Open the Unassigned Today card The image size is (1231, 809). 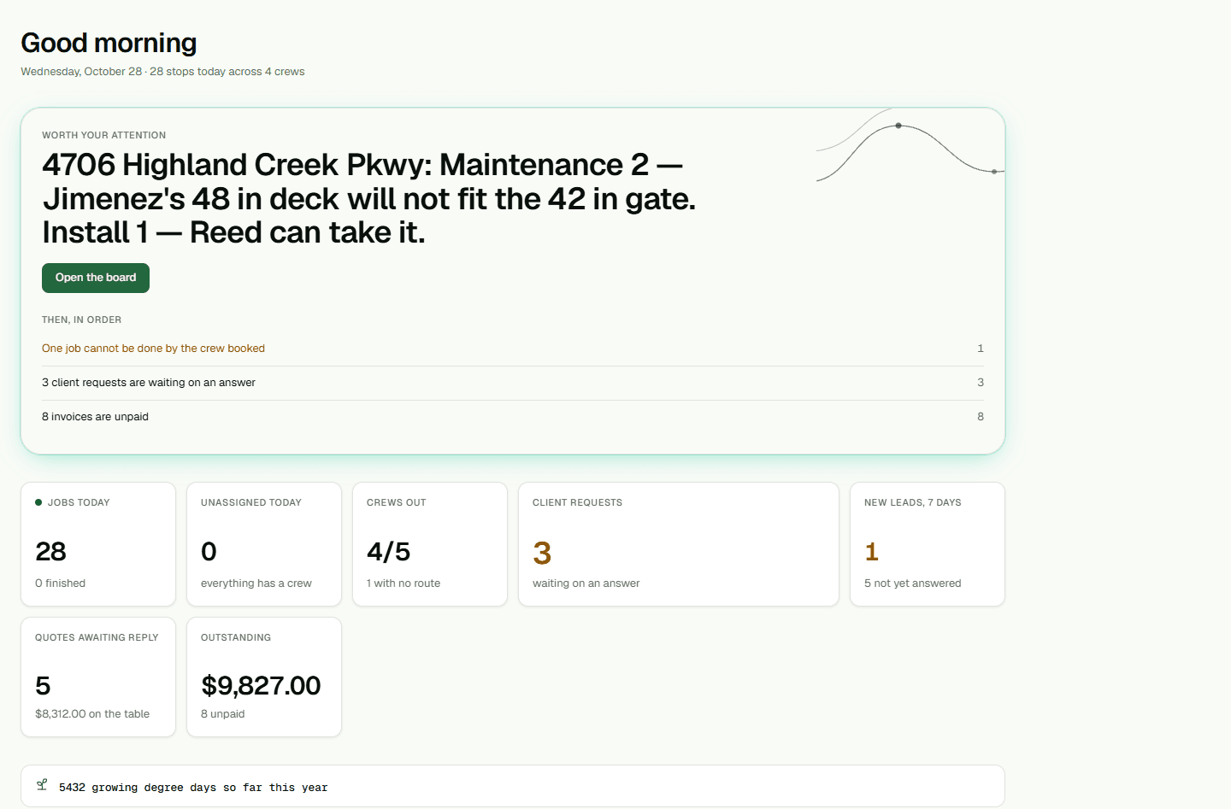(264, 544)
